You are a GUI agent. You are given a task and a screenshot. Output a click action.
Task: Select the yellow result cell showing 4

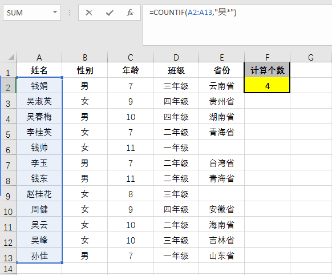pos(267,85)
